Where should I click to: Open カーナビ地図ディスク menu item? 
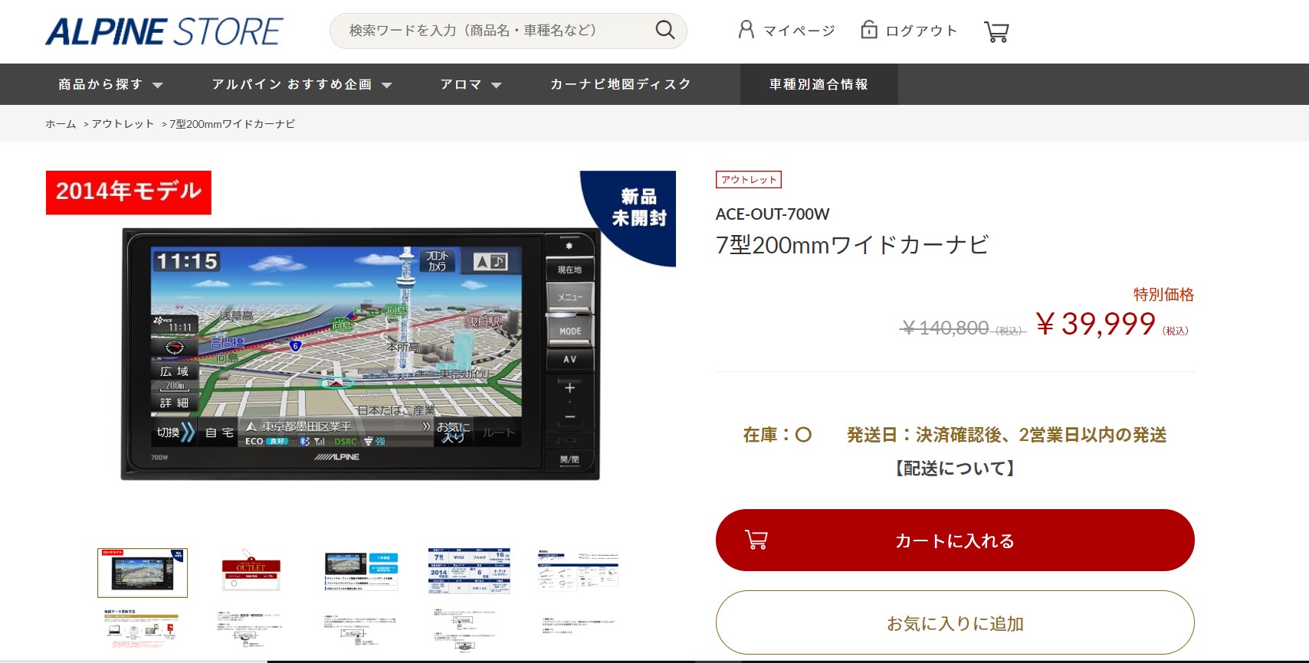[621, 84]
